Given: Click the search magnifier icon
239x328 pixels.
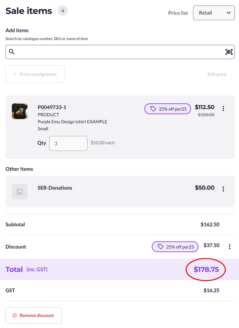Looking at the screenshot, I should tap(12, 52).
